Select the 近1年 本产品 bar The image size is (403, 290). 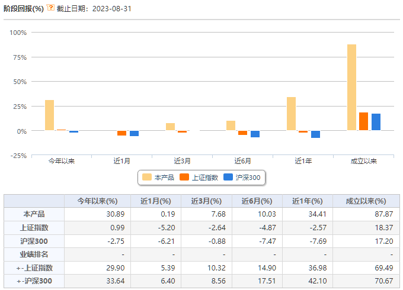coord(291,114)
